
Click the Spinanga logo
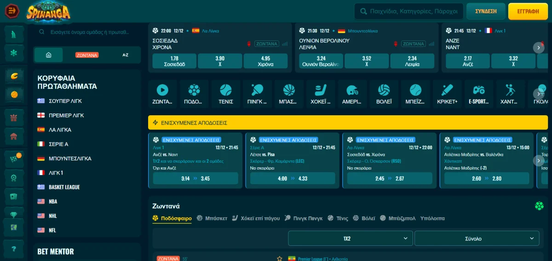click(x=49, y=11)
